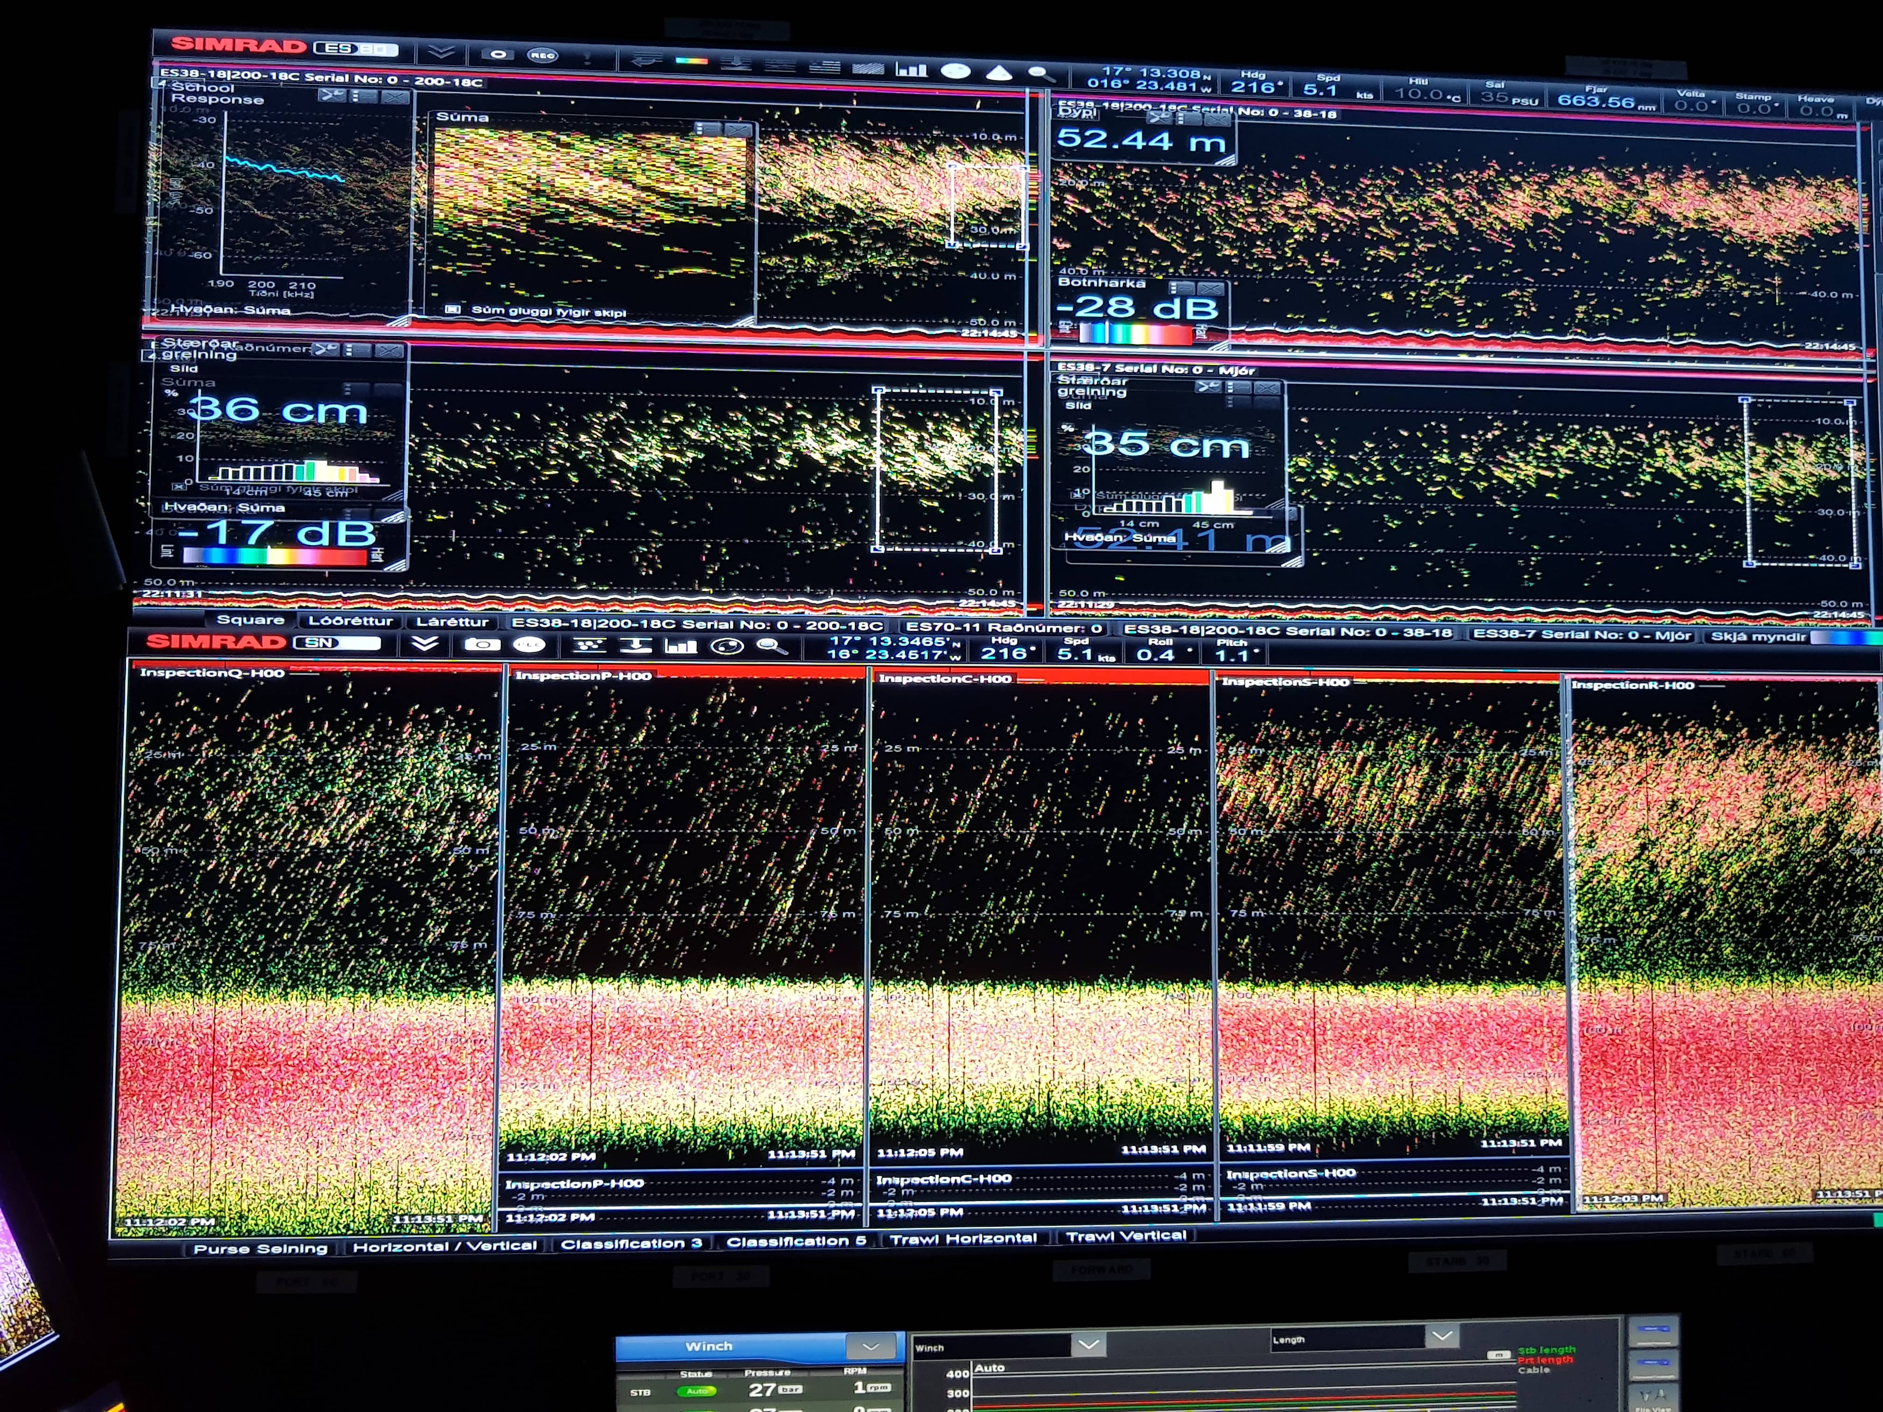Open the Length chart selector dropdown
This screenshot has height=1412, width=1883.
tap(1441, 1335)
